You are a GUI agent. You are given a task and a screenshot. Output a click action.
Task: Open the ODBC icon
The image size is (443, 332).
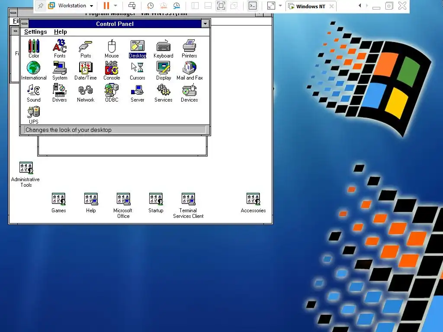tap(112, 93)
